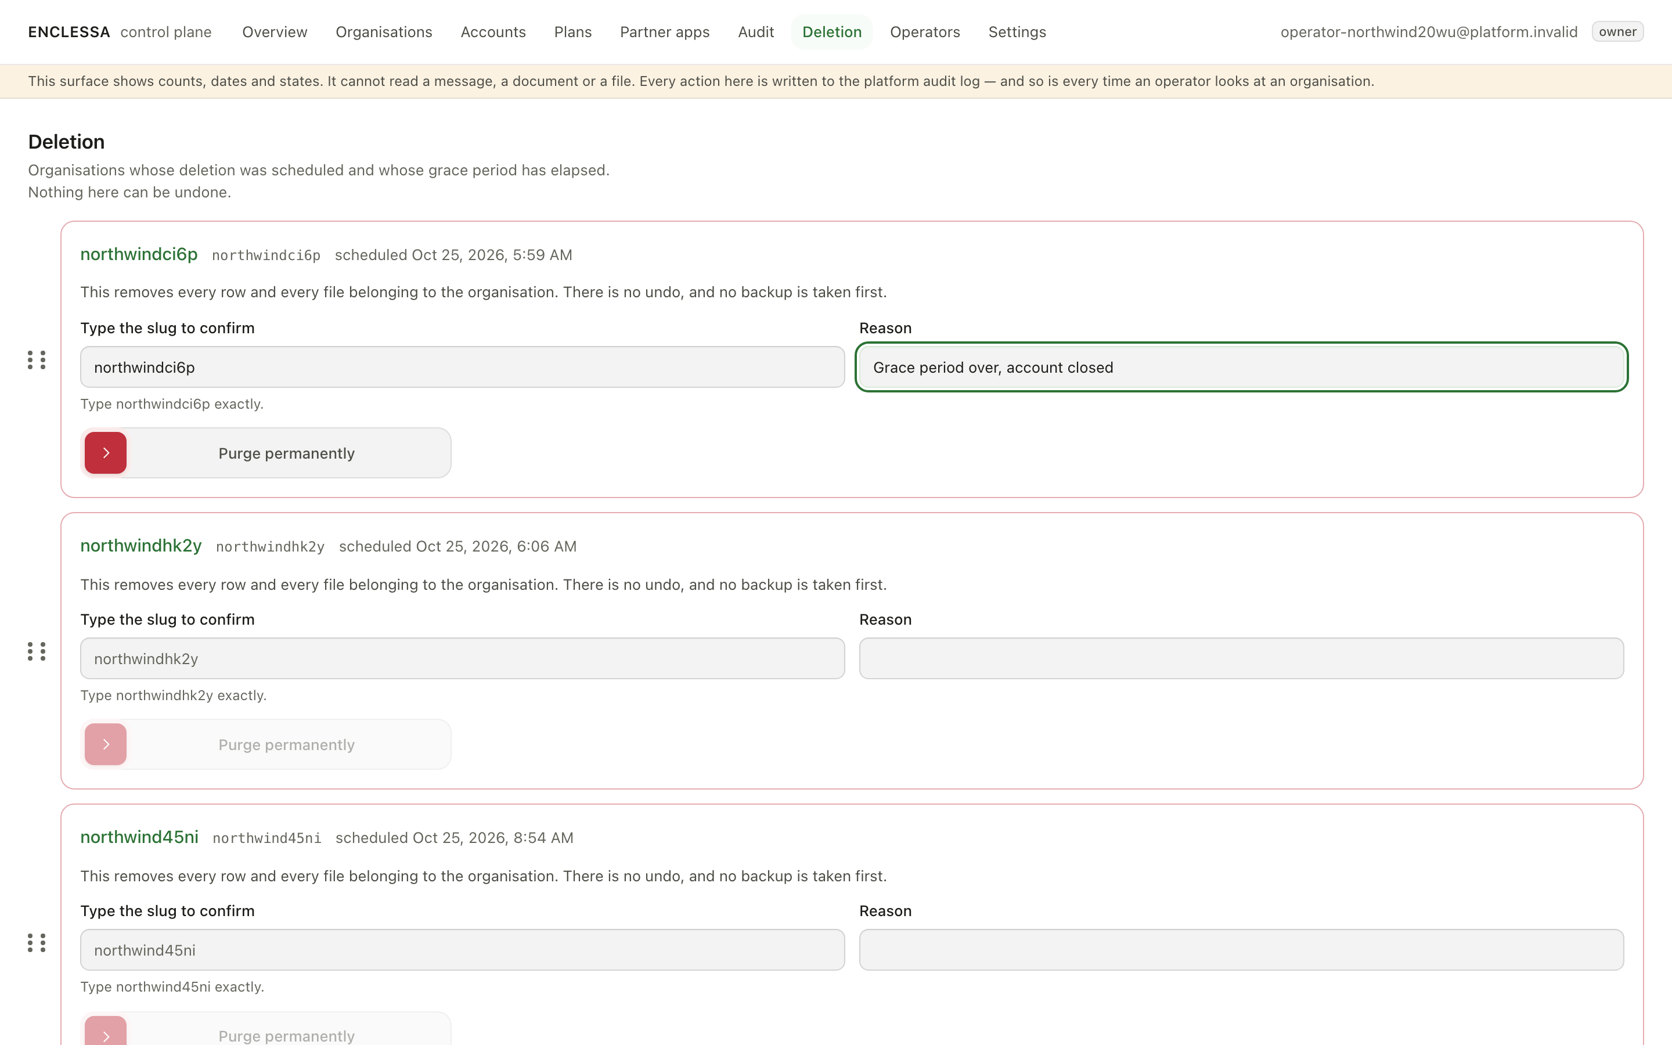Screen dimensions: 1672x1045
Task: Click the empty Reason field for northwindhk2y
Action: tap(1242, 659)
